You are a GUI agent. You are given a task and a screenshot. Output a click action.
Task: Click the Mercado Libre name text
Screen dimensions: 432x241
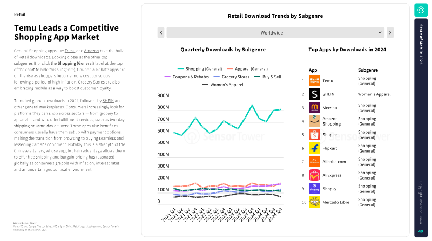336,202
